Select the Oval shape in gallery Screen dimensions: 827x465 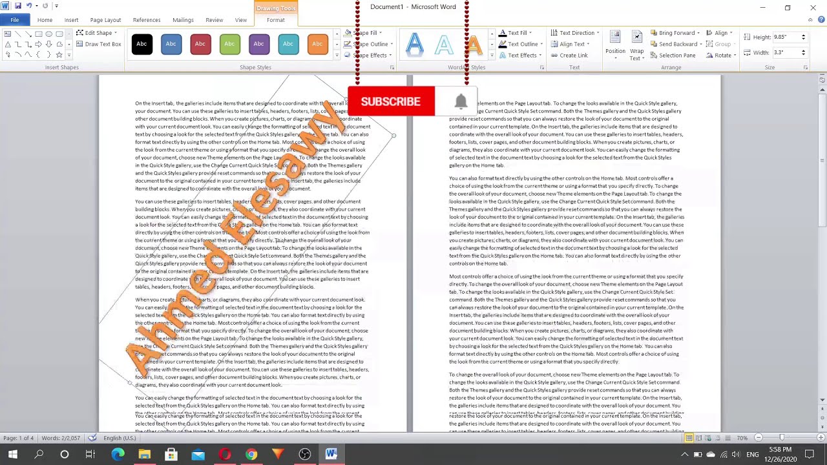(49, 34)
